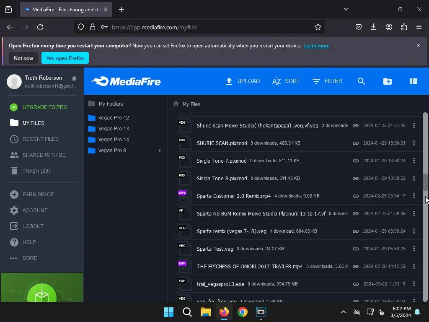Open options menu for trial_vegaspro13.exe
Image resolution: width=429 pixels, height=322 pixels.
tap(413, 284)
